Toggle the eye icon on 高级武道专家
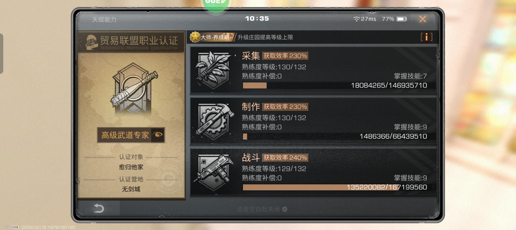Image resolution: width=516 pixels, height=230 pixels. click(158, 135)
